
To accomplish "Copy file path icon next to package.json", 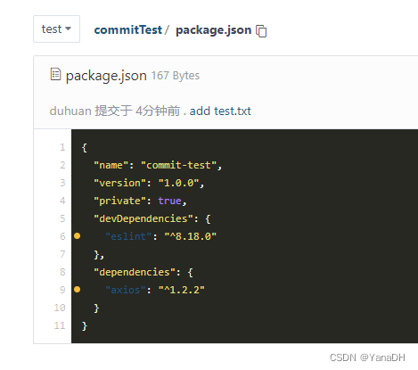I will (261, 31).
